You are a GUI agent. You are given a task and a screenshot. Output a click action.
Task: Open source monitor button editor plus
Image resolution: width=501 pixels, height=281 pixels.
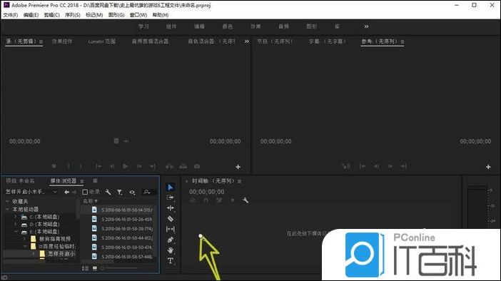[x=238, y=167]
